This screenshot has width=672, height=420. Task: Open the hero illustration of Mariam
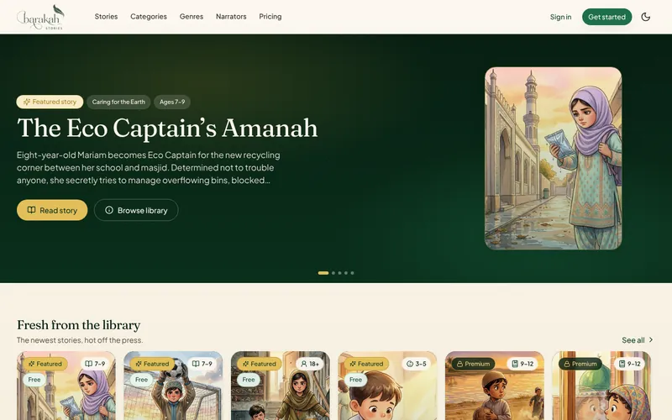553,158
